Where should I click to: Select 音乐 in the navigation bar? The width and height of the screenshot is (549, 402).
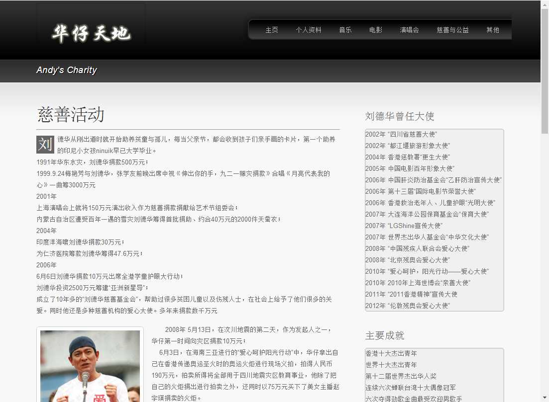(x=345, y=30)
